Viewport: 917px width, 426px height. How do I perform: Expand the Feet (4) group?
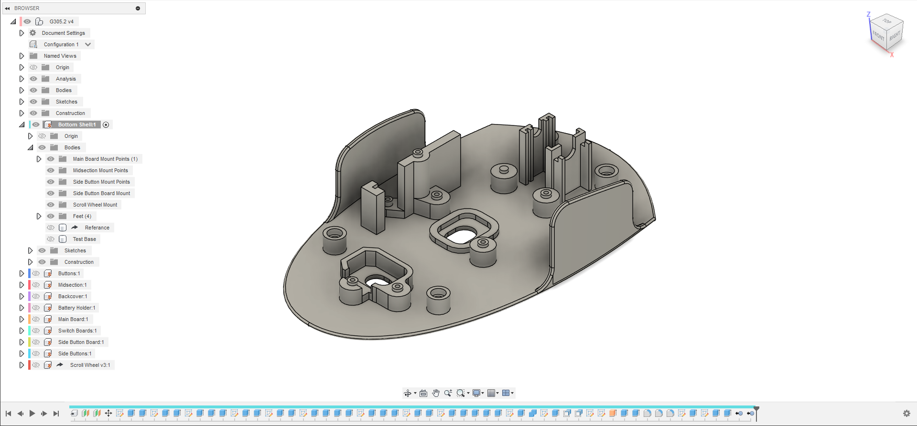39,216
